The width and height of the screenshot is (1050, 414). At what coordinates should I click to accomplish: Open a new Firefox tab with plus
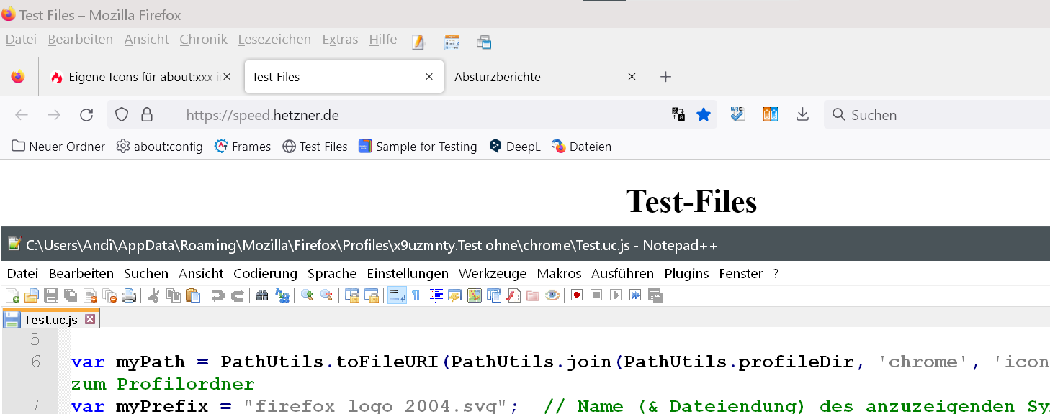(x=666, y=77)
